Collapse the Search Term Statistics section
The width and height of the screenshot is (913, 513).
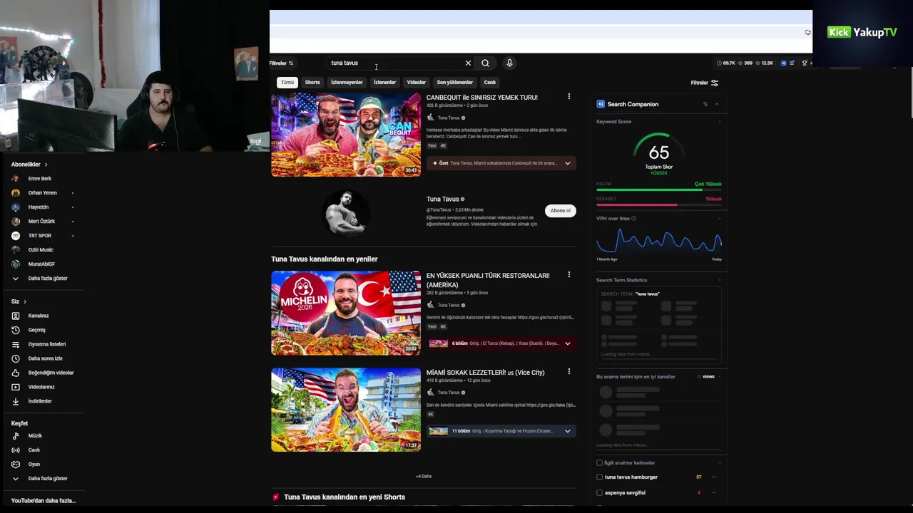click(719, 280)
